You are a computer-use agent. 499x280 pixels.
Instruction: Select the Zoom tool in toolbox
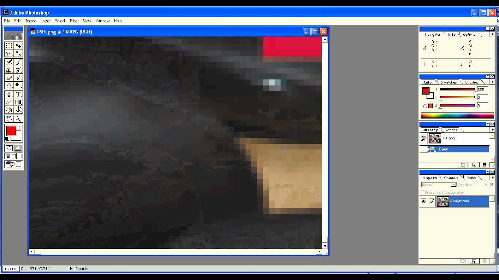click(x=18, y=119)
